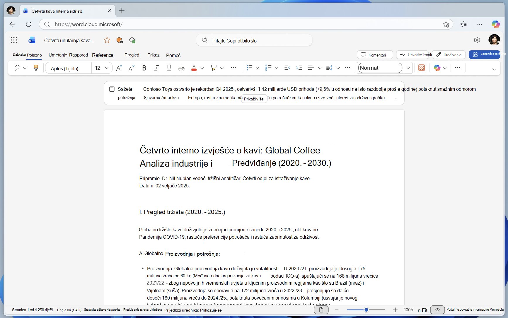Switch to the Umetanje tab
Viewport: 508px width, 318px height.
[x=58, y=55]
